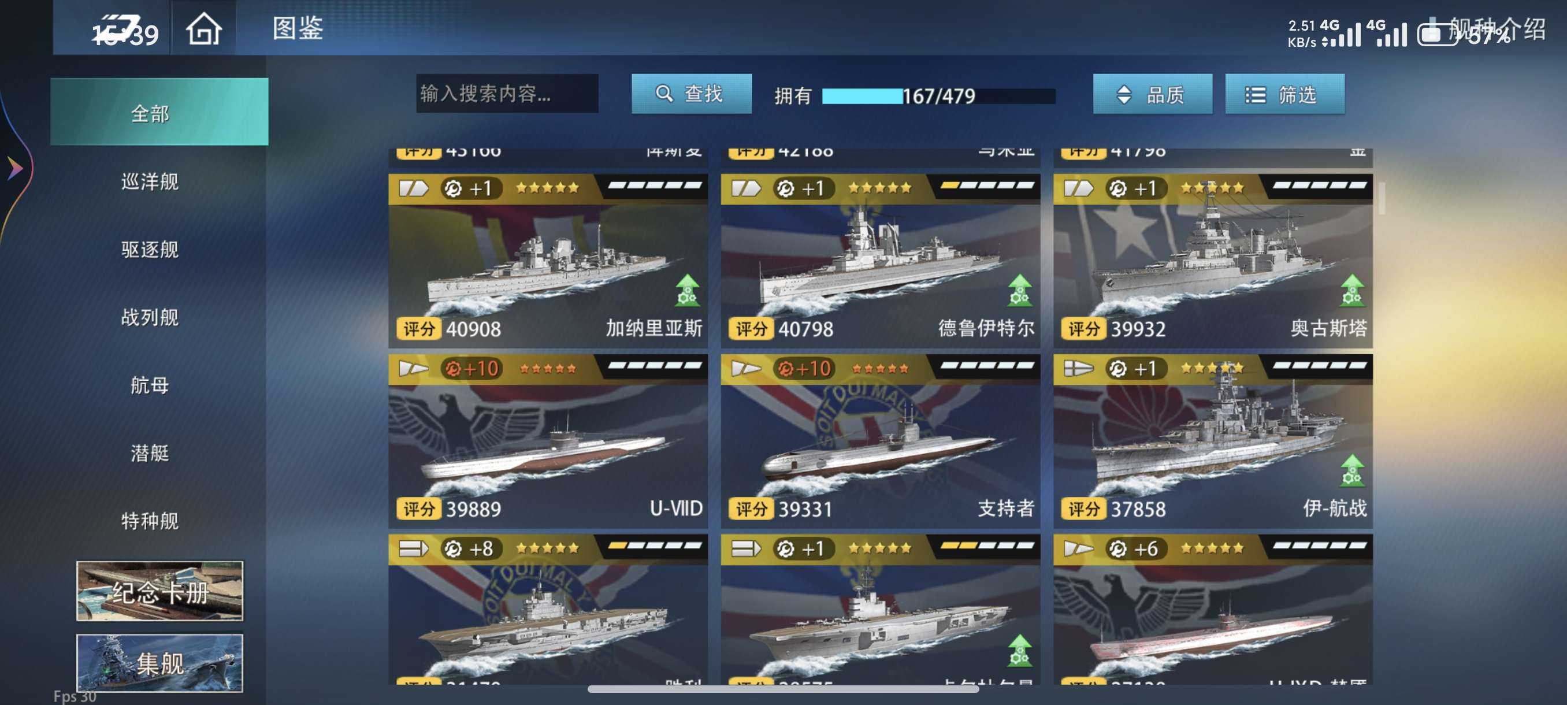Focus the 输入搜索内容 search field
This screenshot has height=705, width=1567.
pos(507,94)
